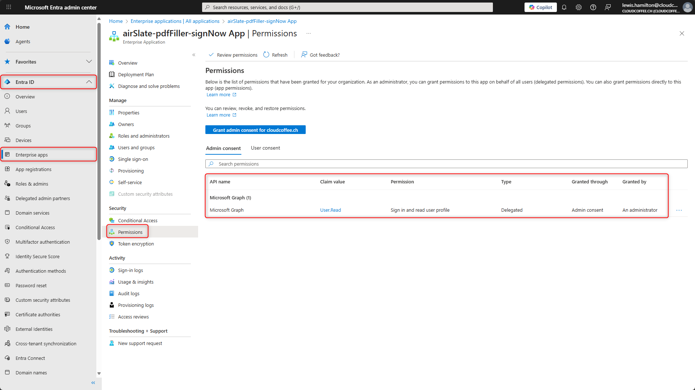This screenshot has height=390, width=695.
Task: Select the Admin consent tab
Action: point(223,148)
